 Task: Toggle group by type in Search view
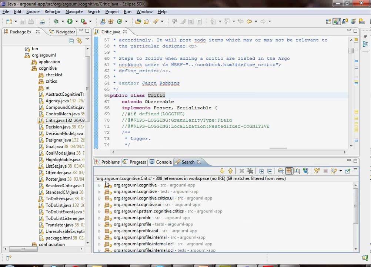click(306, 171)
